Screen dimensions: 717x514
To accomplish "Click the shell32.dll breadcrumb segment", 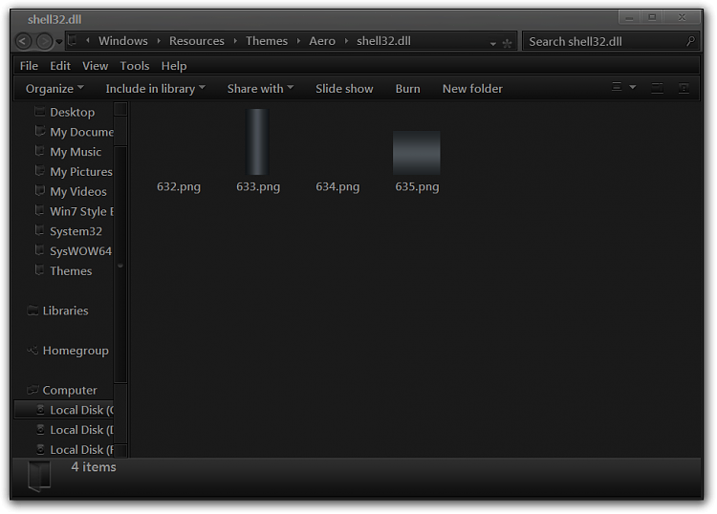I will pyautogui.click(x=383, y=41).
